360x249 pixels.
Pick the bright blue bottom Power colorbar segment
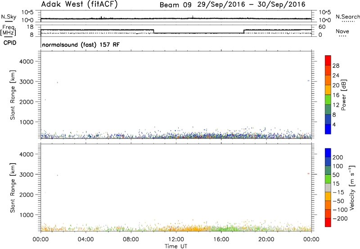coord(328,129)
